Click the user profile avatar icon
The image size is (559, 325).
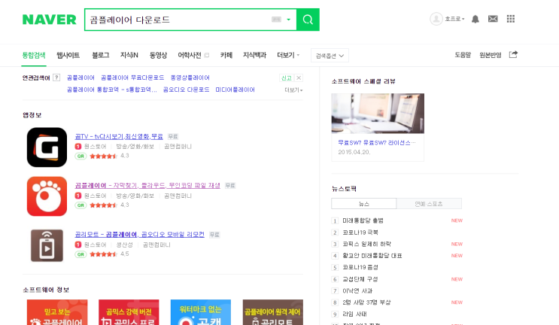[436, 19]
